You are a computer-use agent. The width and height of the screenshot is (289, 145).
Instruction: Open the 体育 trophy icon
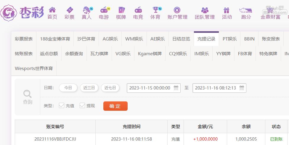tap(155, 10)
